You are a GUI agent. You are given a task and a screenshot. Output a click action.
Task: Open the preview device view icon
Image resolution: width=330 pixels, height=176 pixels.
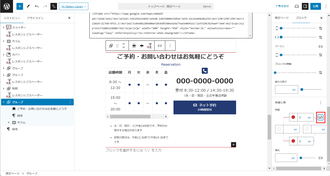[297, 6]
